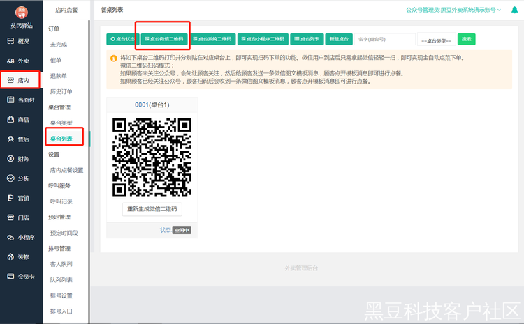
Task: Click the 新建桌台 new table button
Action: pyautogui.click(x=339, y=39)
